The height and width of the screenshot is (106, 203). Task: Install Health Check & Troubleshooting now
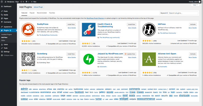click(x=132, y=24)
